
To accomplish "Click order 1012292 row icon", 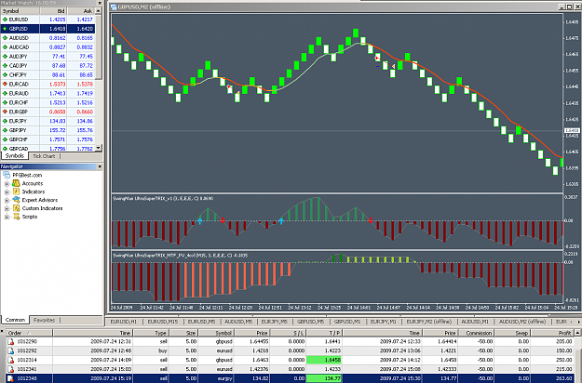I will pos(11,350).
